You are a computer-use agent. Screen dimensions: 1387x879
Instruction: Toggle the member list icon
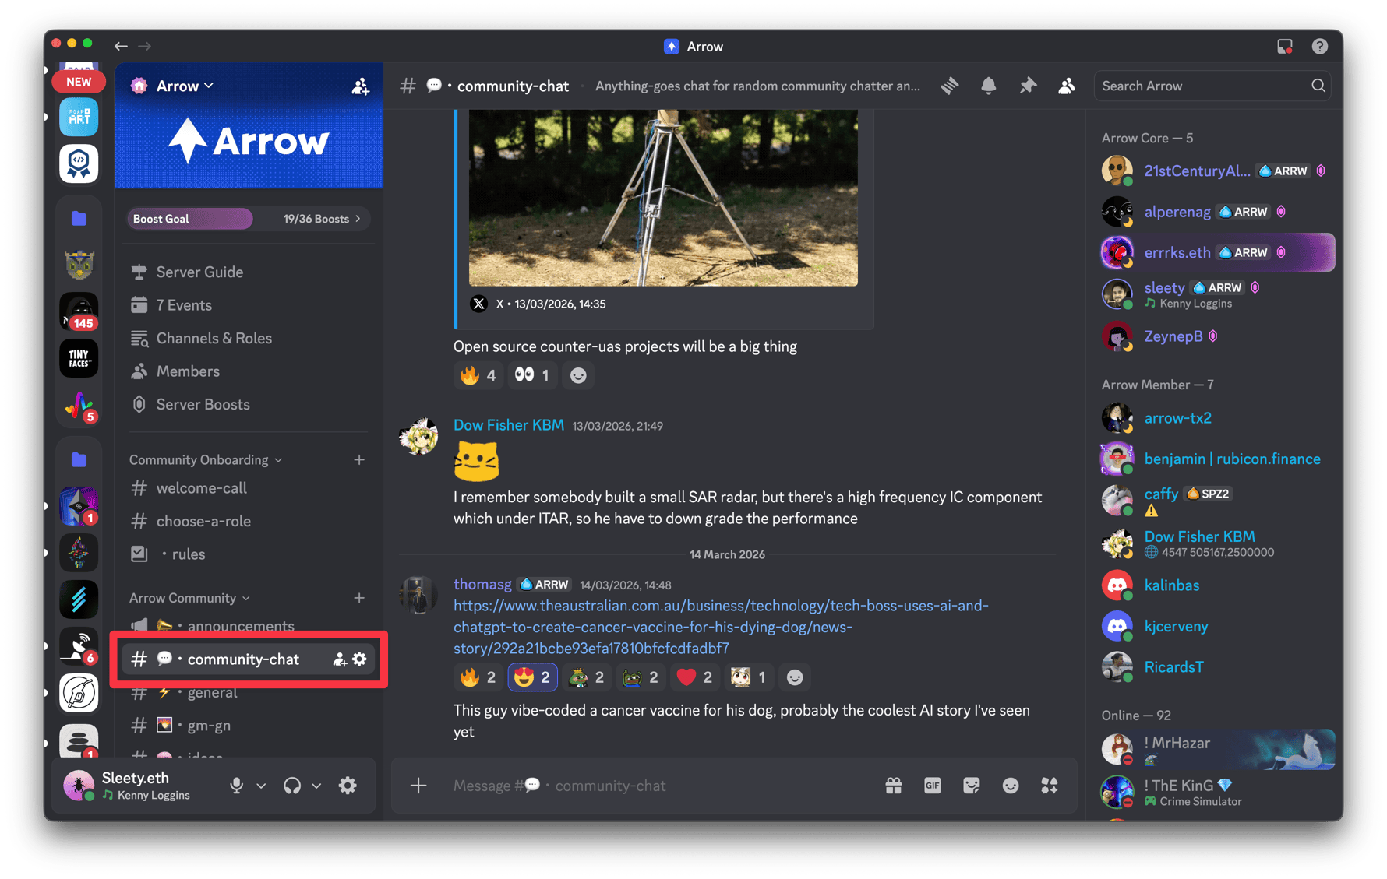click(1066, 86)
